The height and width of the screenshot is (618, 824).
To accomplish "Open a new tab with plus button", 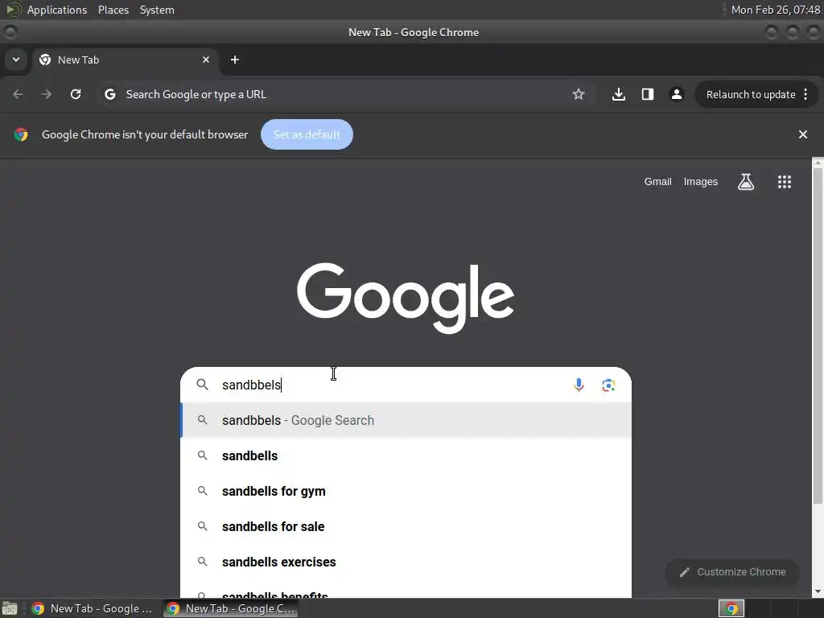I will tap(235, 60).
